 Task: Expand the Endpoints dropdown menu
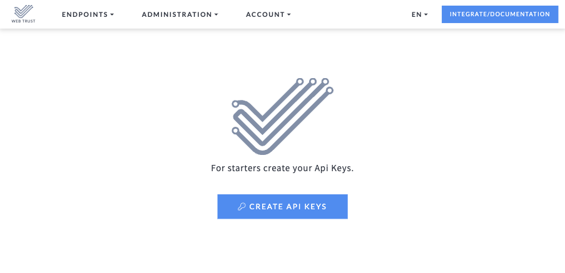point(88,14)
